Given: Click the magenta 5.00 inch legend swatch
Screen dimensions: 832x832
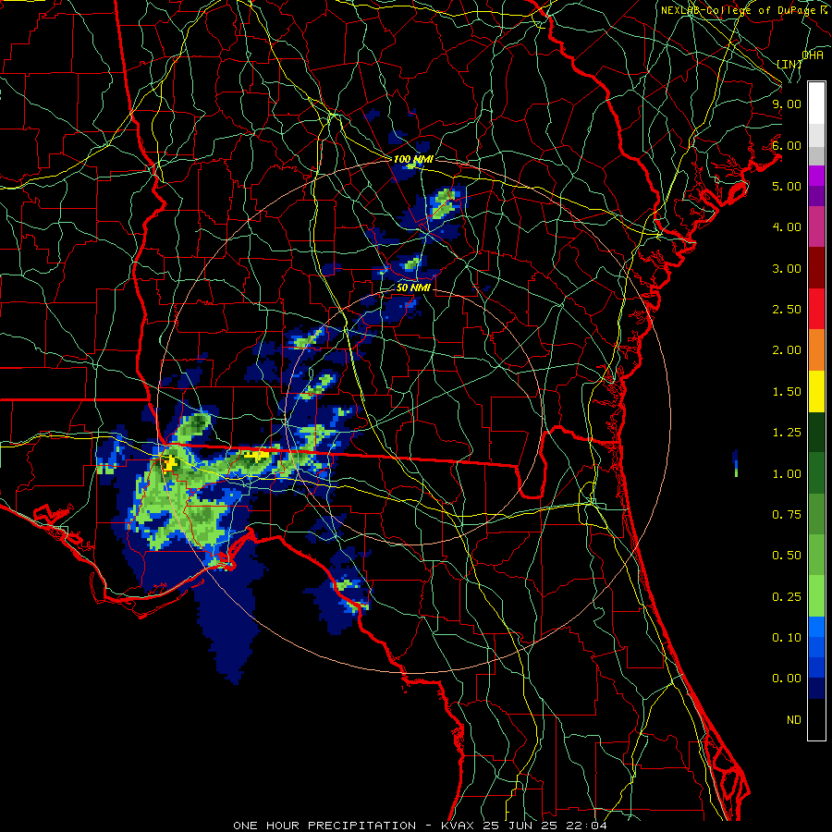Looking at the screenshot, I should tap(816, 177).
